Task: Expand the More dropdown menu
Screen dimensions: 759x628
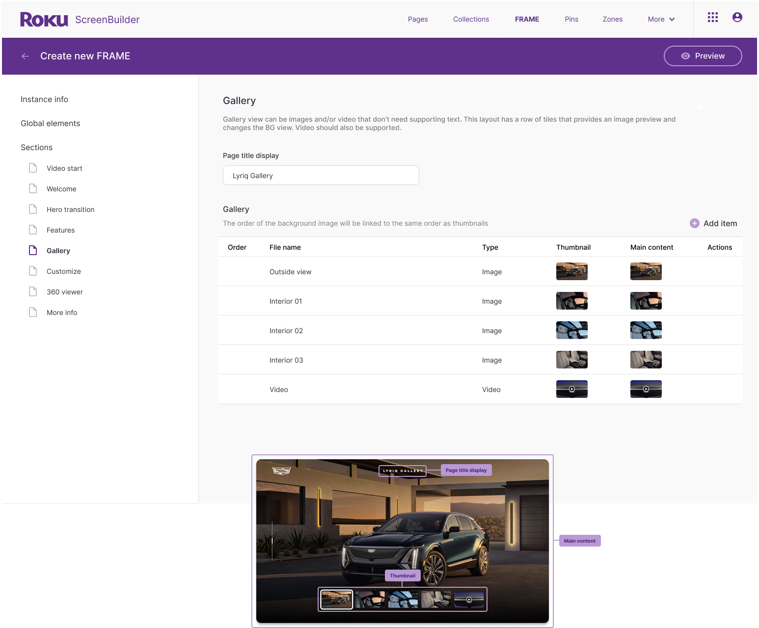Action: [661, 19]
